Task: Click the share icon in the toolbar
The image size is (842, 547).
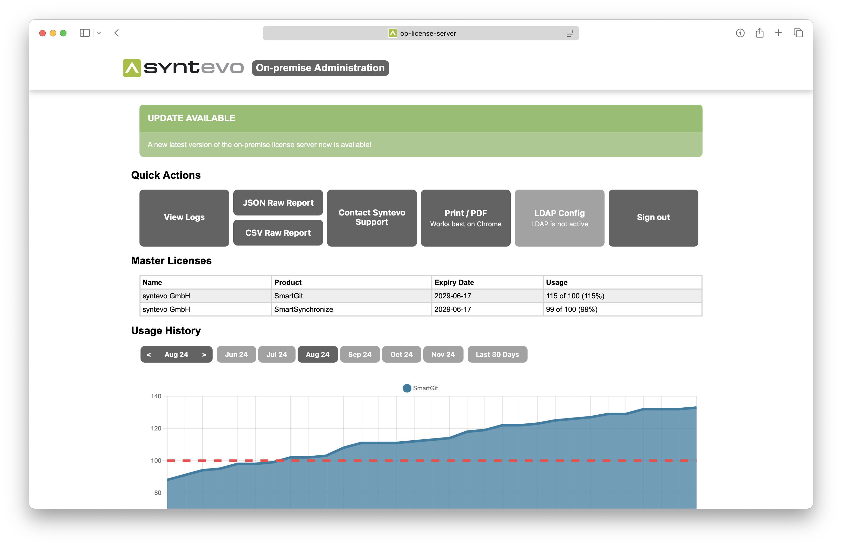Action: coord(760,33)
